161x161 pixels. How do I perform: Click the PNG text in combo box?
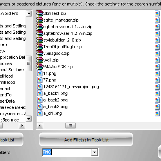47,152
